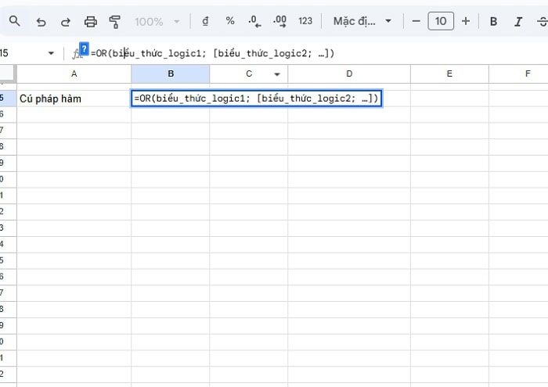Viewport: 548px width, 387px height.
Task: Click the print icon
Action: [x=90, y=21]
